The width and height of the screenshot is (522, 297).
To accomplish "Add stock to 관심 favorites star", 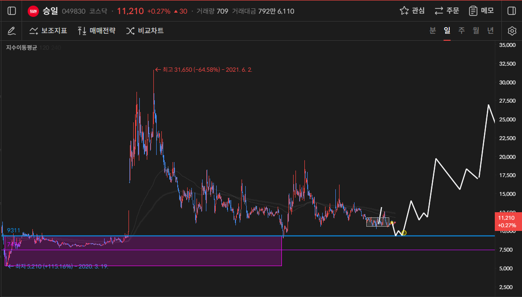I will tap(412, 11).
